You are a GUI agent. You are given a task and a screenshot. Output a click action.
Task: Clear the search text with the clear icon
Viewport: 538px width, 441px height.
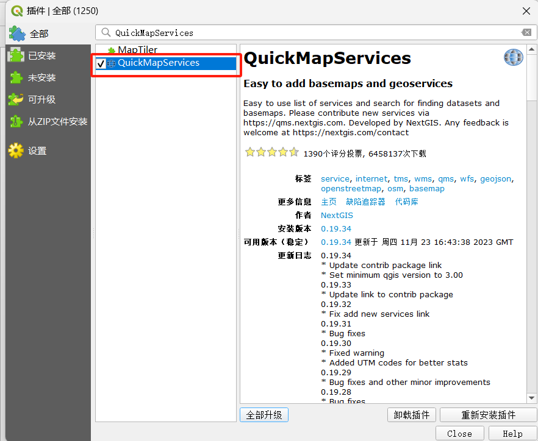coord(526,32)
